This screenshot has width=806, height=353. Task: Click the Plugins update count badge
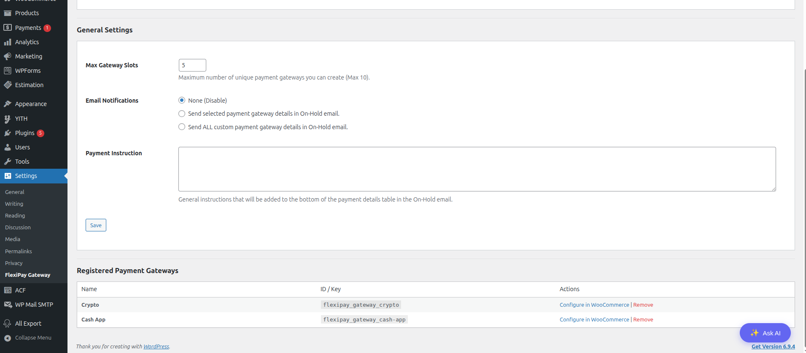click(x=40, y=133)
